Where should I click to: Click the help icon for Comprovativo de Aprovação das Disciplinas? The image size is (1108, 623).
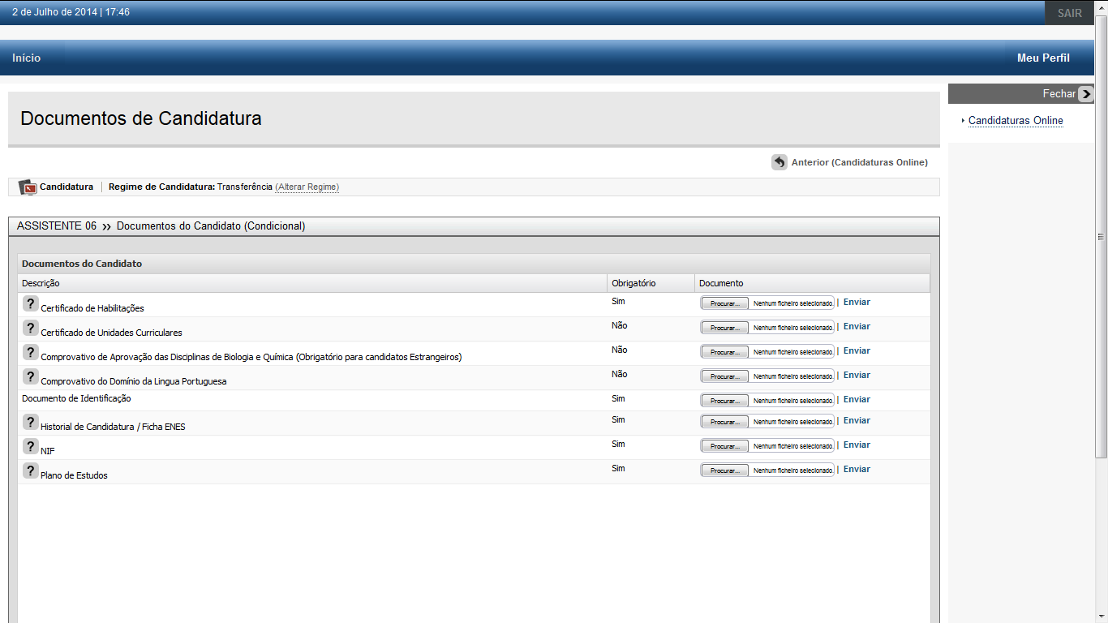point(30,352)
